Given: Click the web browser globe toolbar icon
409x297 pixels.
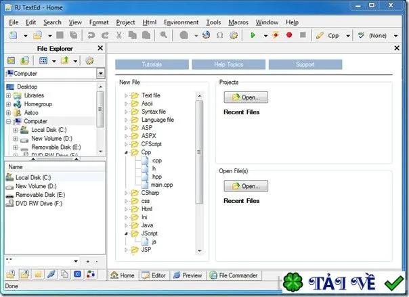Looking at the screenshot, I should click(206, 35).
